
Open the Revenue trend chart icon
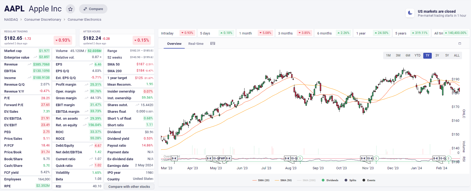(x=29, y=64)
